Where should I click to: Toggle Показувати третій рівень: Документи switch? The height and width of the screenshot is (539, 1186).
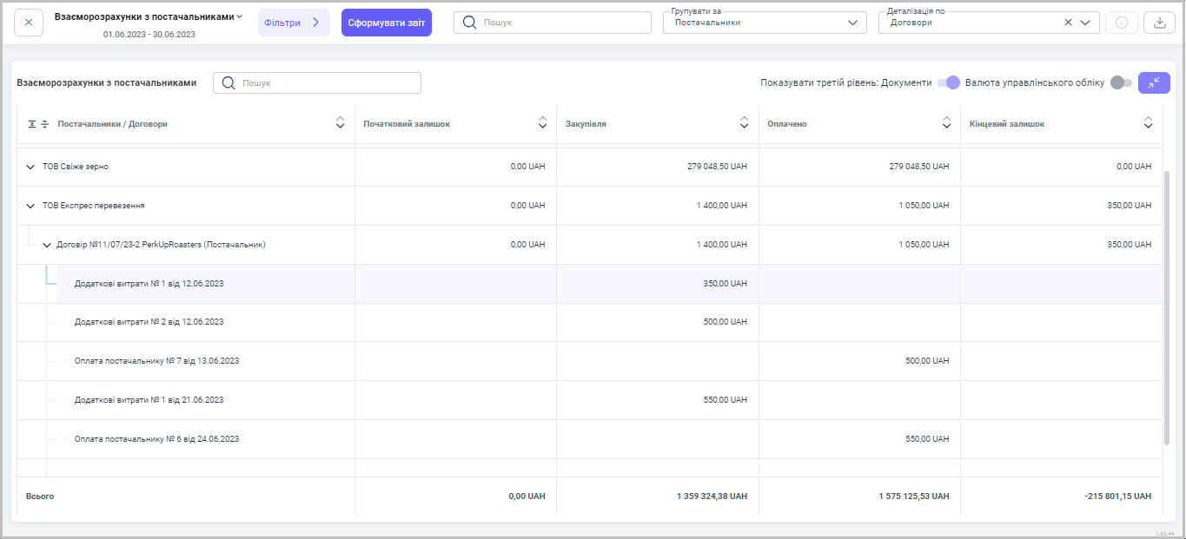coord(948,82)
